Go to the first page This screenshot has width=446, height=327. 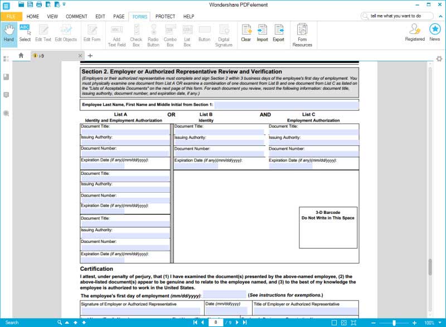pyautogui.click(x=195, y=323)
